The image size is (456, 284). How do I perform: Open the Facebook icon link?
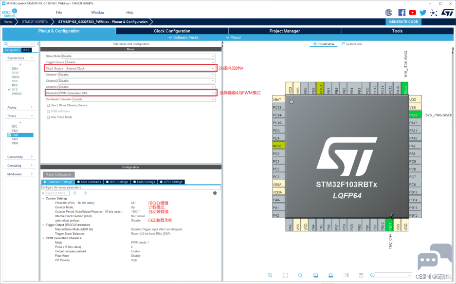click(401, 13)
